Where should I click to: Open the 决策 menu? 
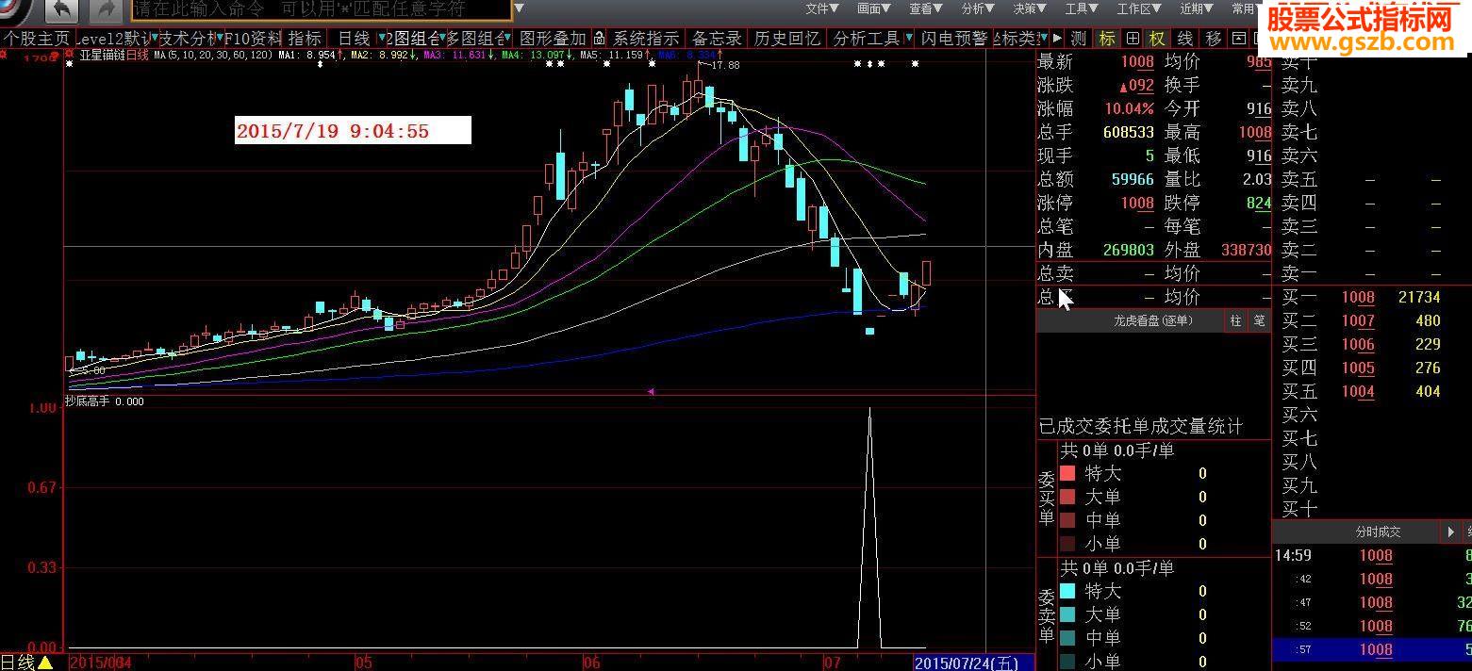(x=1029, y=8)
